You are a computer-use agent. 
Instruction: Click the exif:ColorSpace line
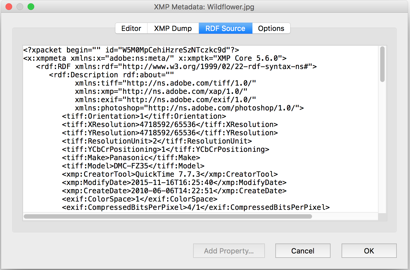point(140,199)
